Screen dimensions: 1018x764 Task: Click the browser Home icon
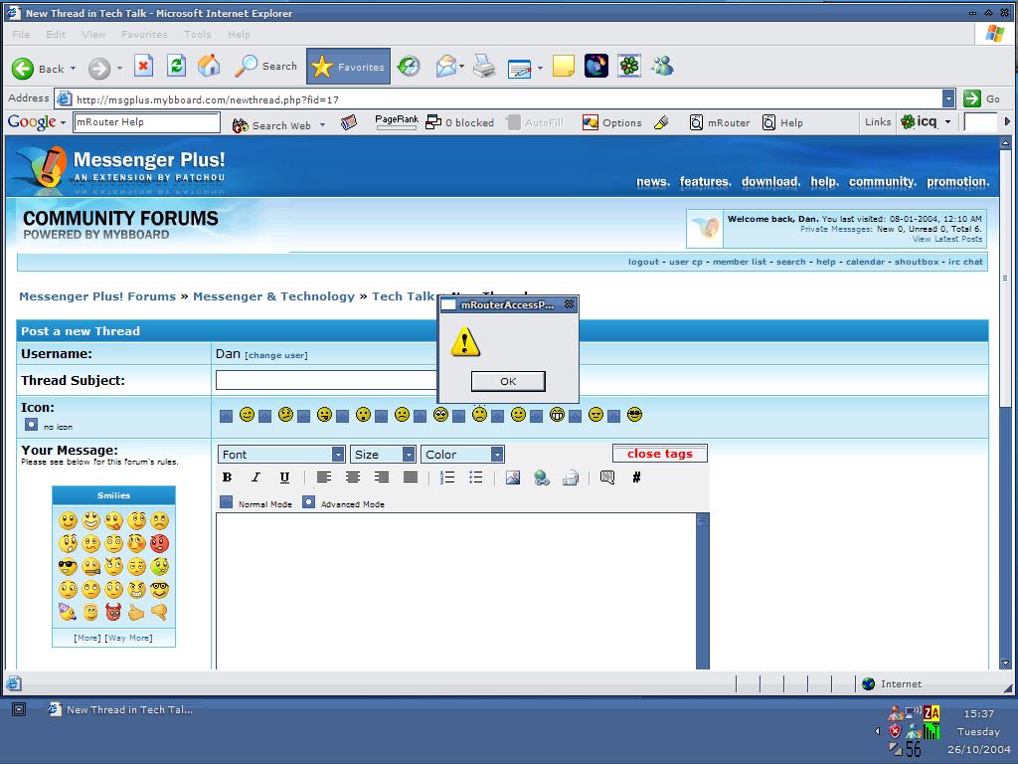(x=209, y=67)
